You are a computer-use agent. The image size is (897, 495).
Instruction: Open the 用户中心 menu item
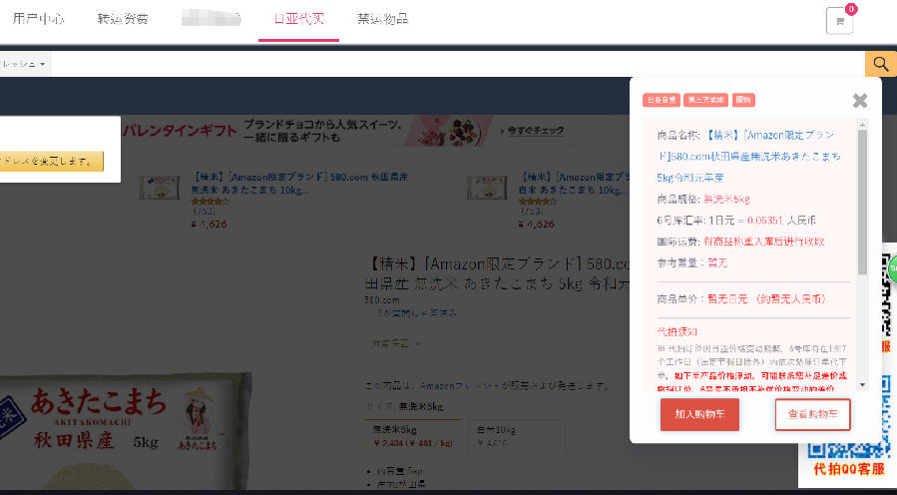38,19
